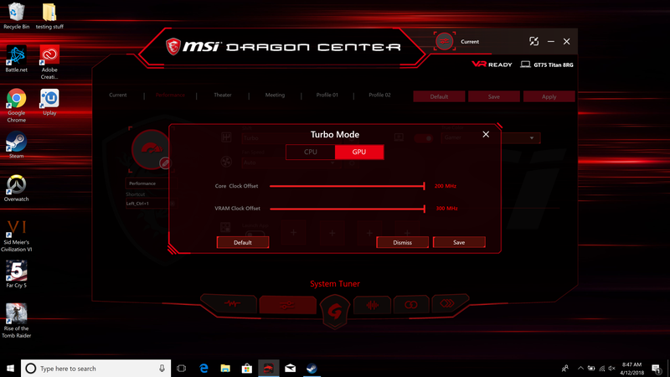Click the 300 MHz VRAM offset value

(446, 208)
